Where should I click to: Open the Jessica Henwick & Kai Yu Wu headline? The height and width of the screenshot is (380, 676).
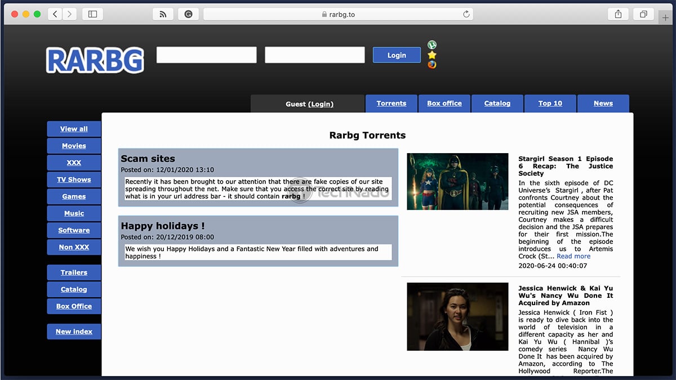[566, 296]
